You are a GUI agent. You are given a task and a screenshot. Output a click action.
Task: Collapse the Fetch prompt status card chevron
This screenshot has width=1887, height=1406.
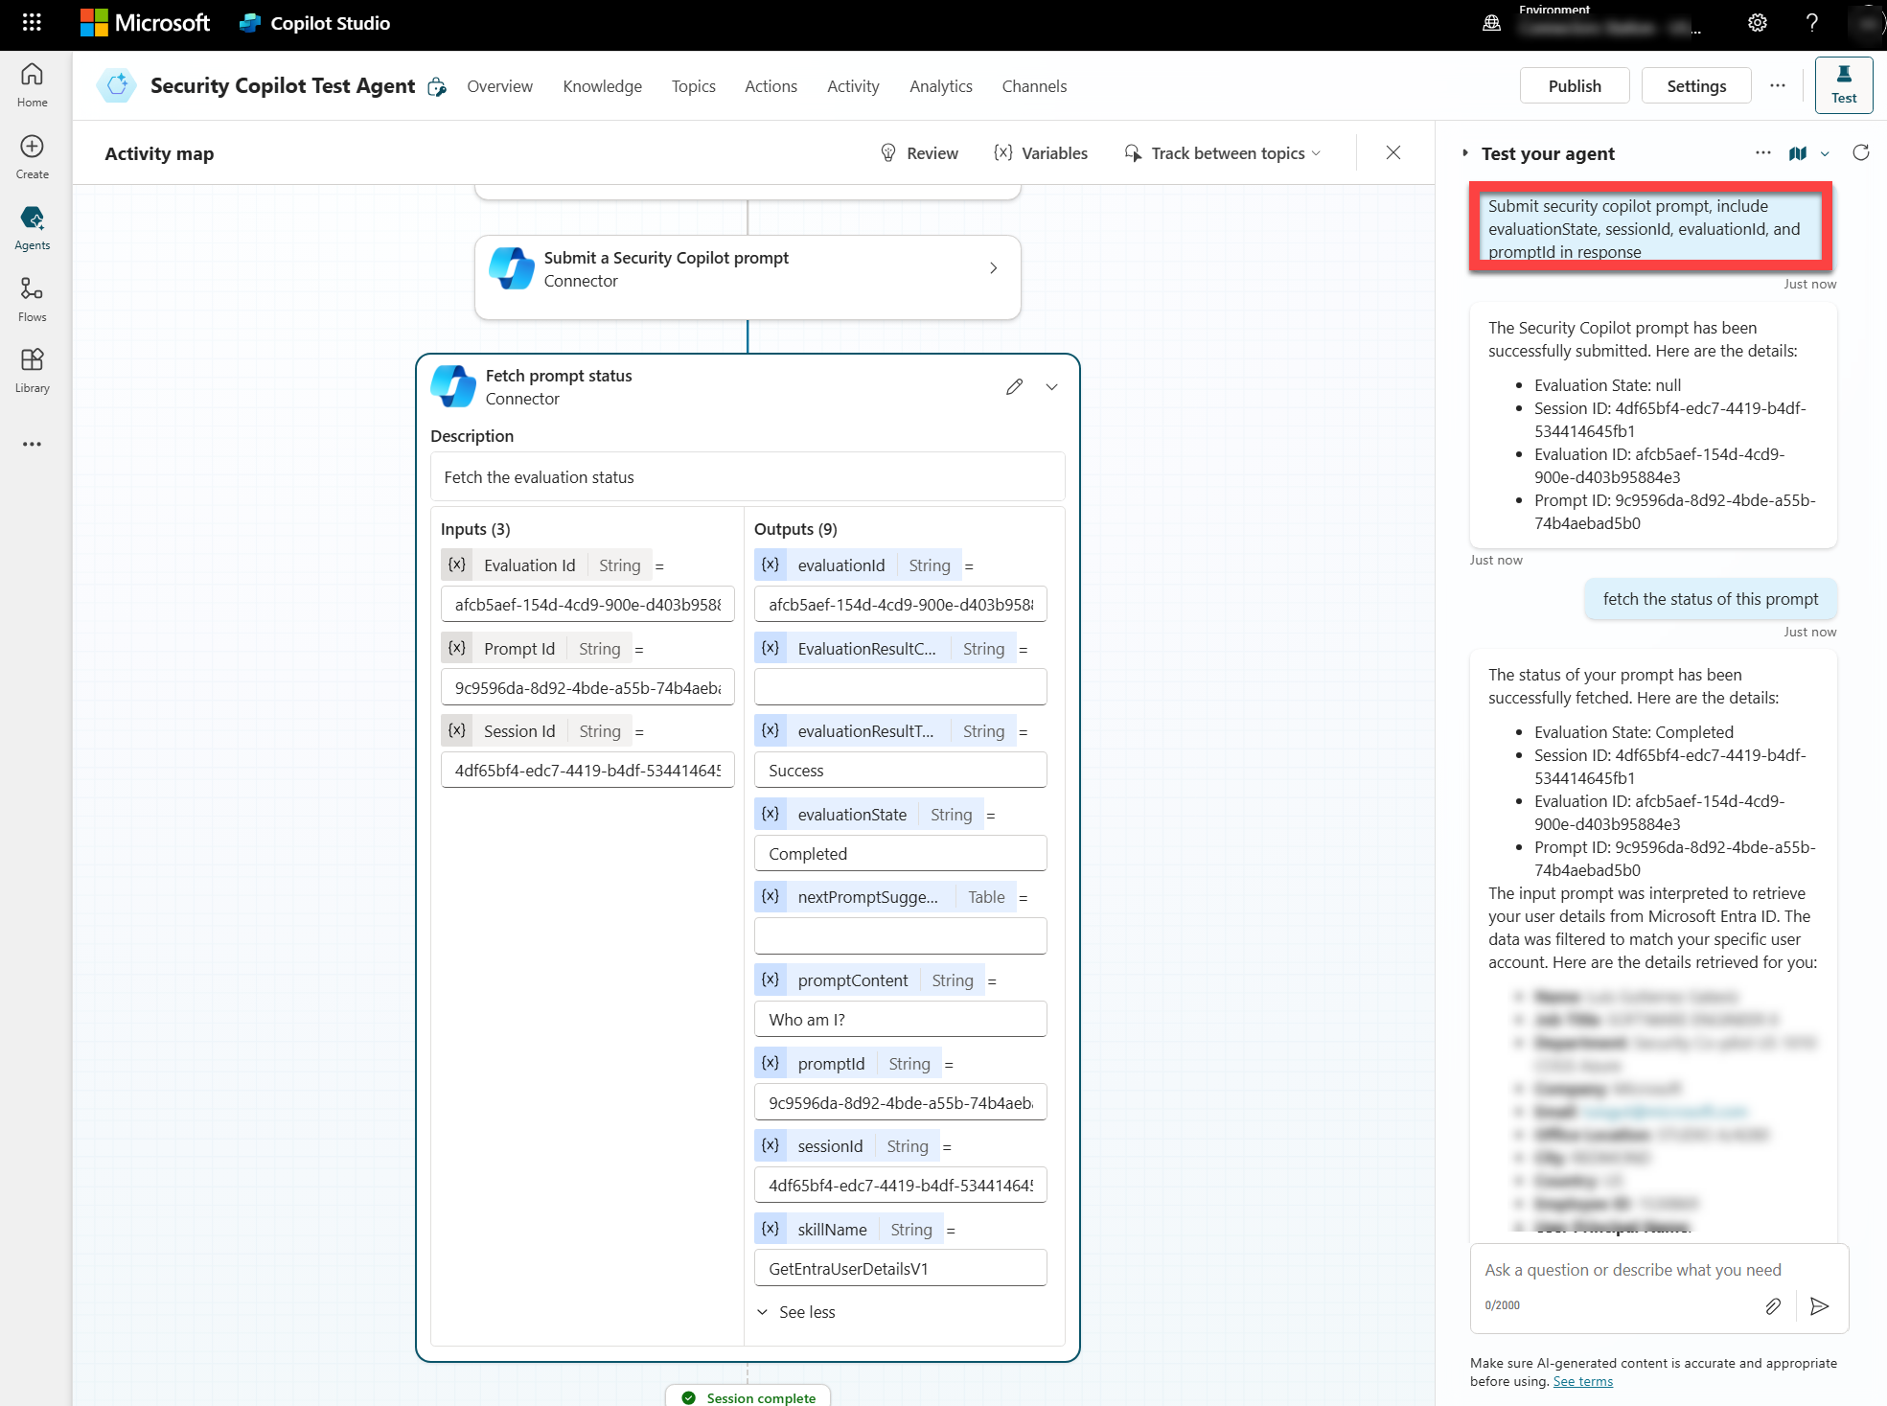tap(1051, 387)
